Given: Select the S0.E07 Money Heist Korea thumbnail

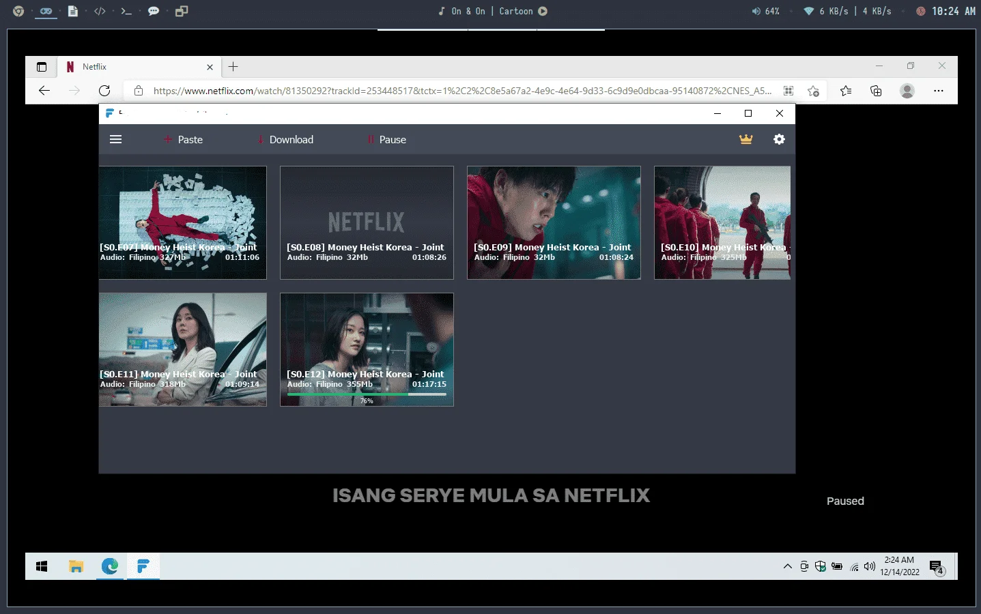Looking at the screenshot, I should point(183,222).
